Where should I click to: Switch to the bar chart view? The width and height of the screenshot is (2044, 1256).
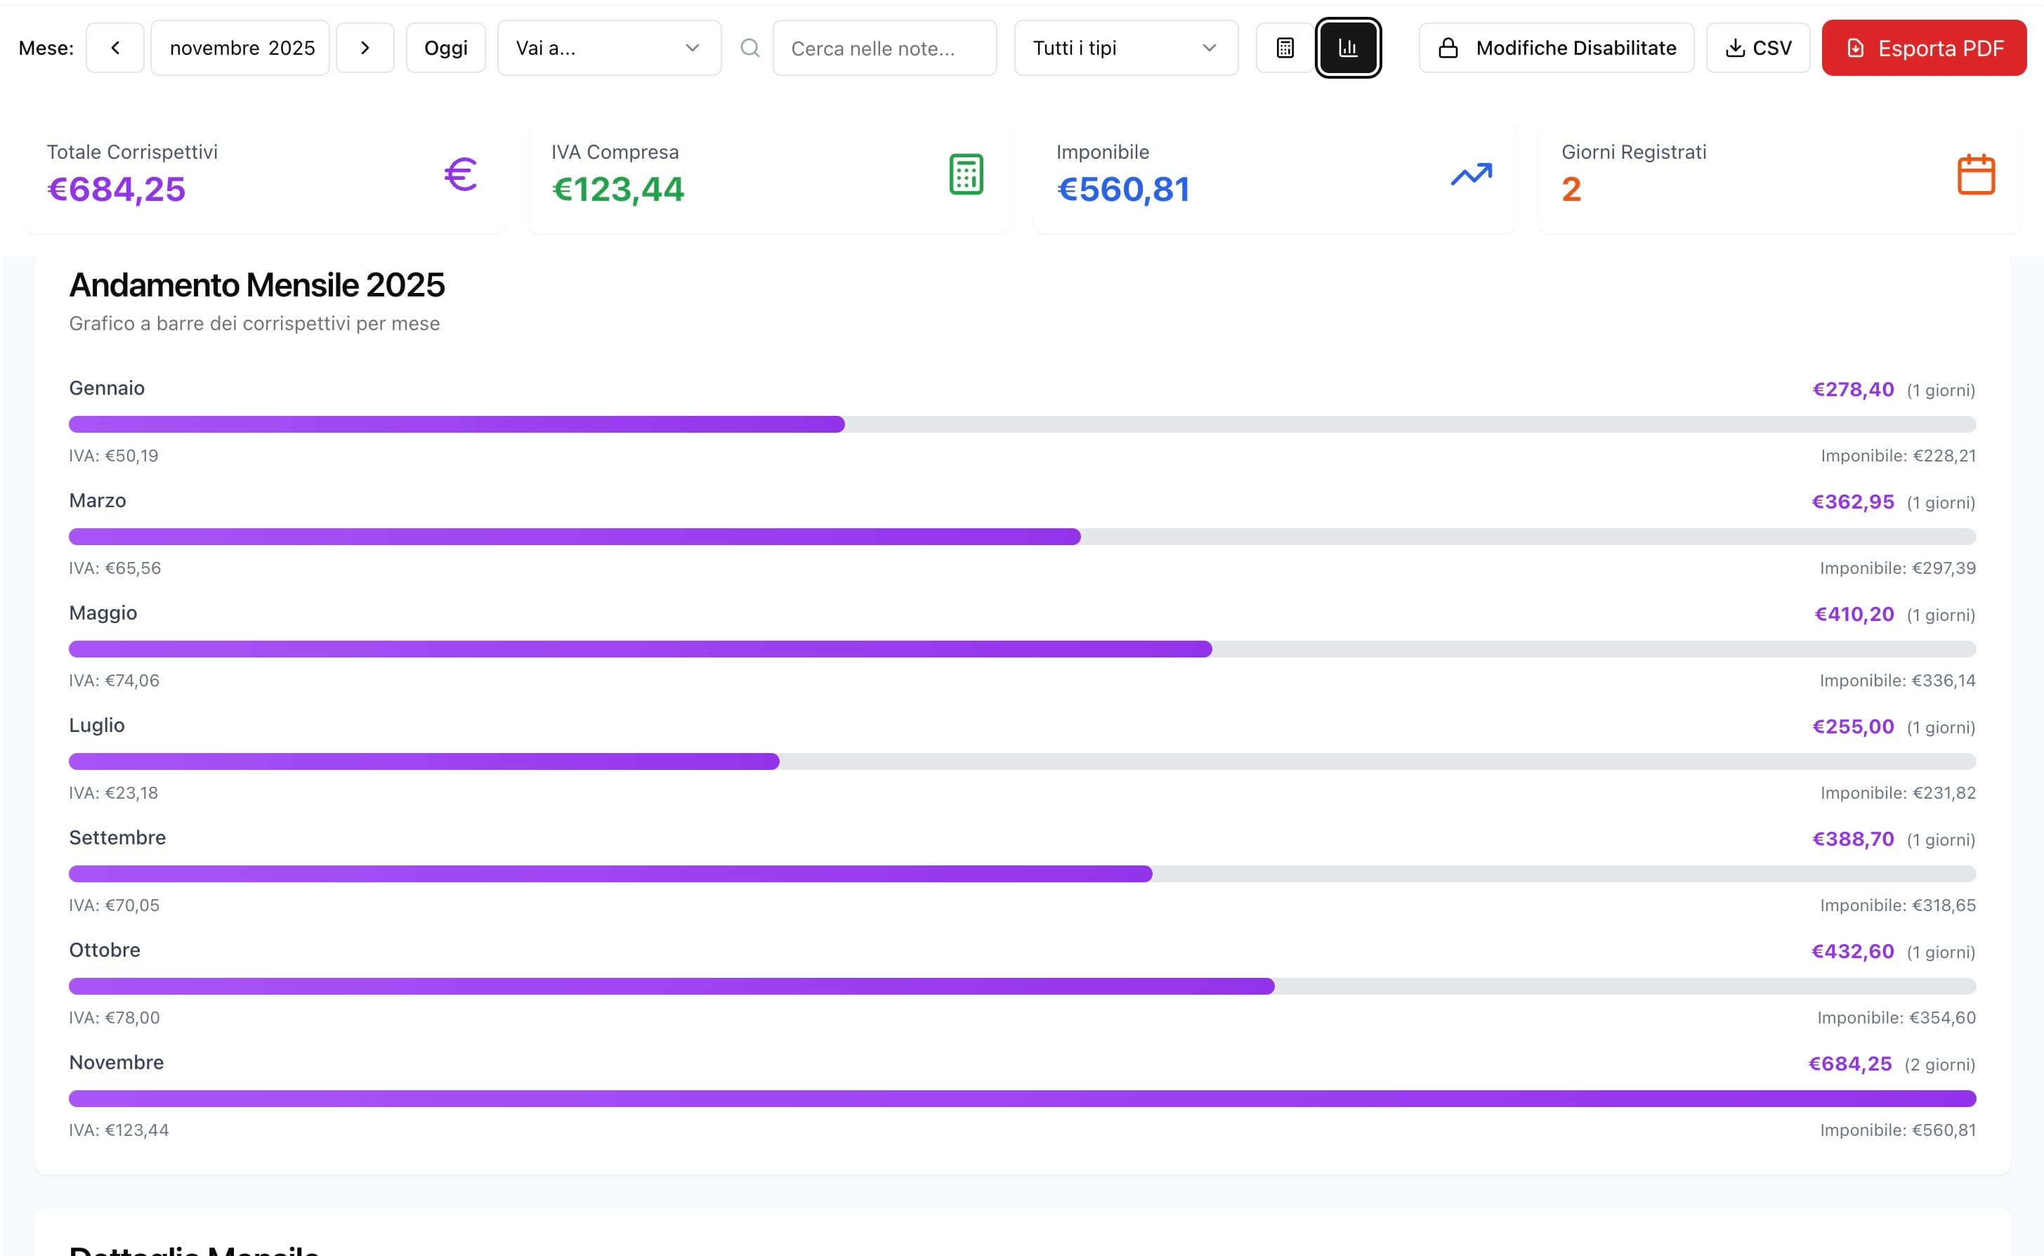click(1347, 48)
